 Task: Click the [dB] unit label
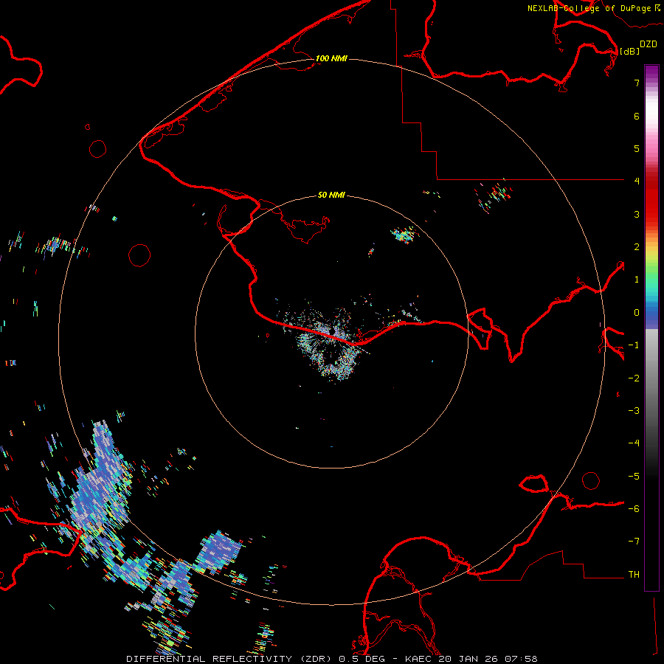[x=629, y=51]
